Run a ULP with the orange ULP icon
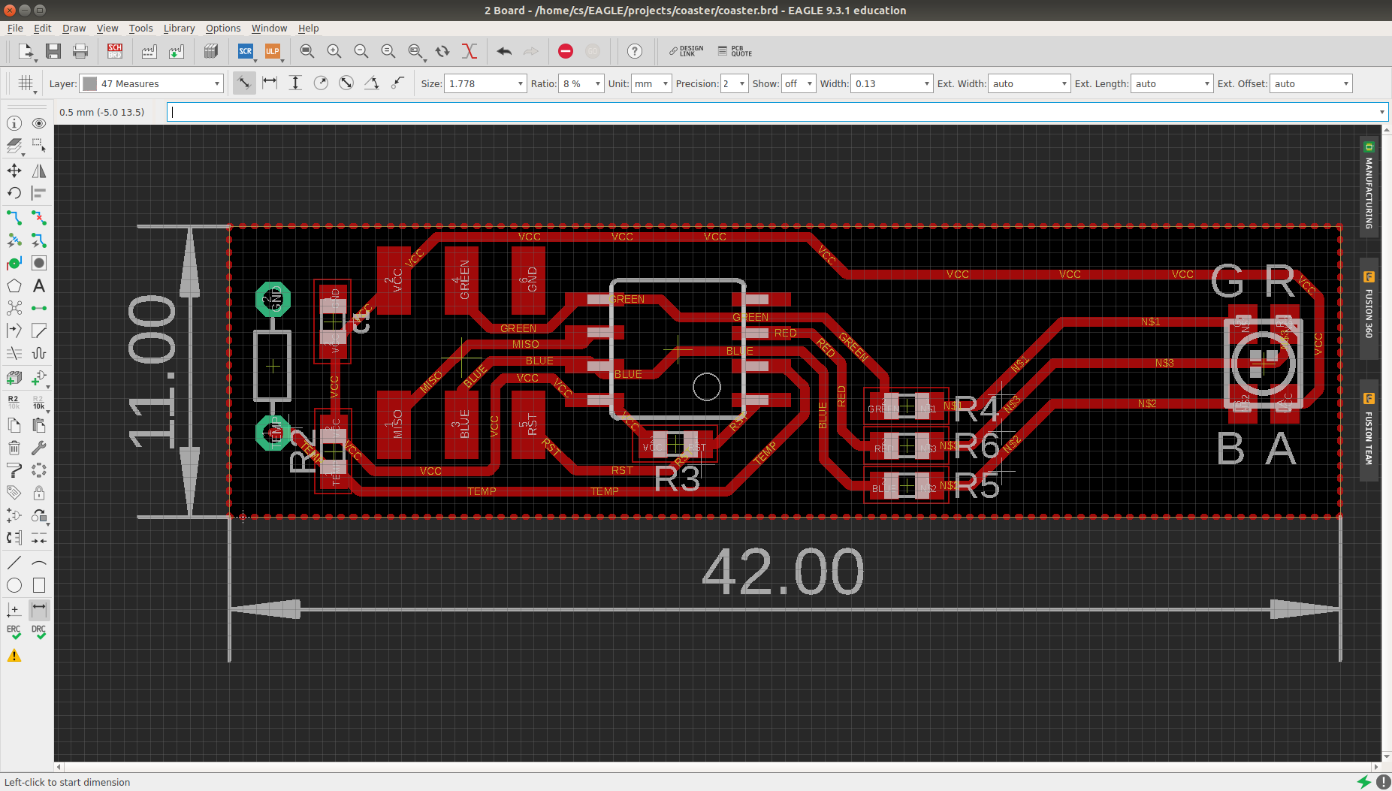The image size is (1392, 791). coord(272,51)
